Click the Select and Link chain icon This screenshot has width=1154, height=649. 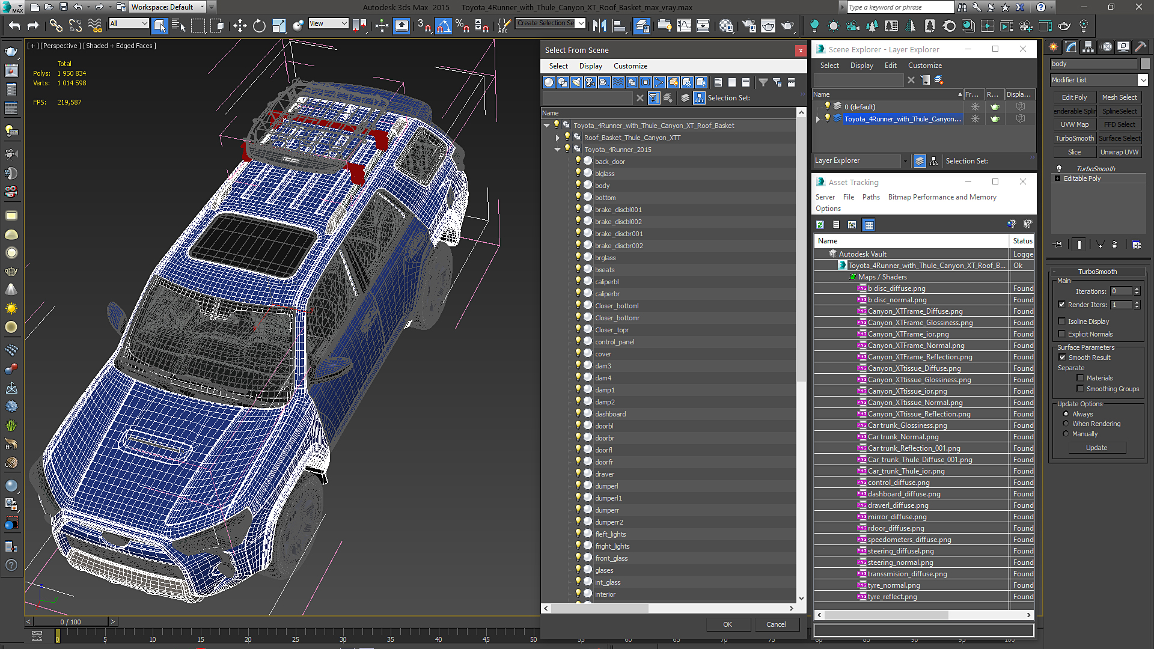pos(56,25)
